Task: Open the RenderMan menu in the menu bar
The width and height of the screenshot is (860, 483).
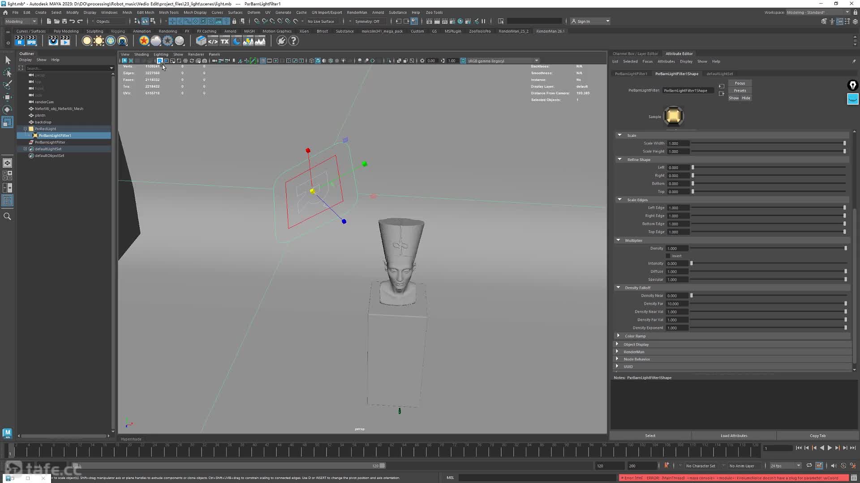Action: [x=357, y=13]
